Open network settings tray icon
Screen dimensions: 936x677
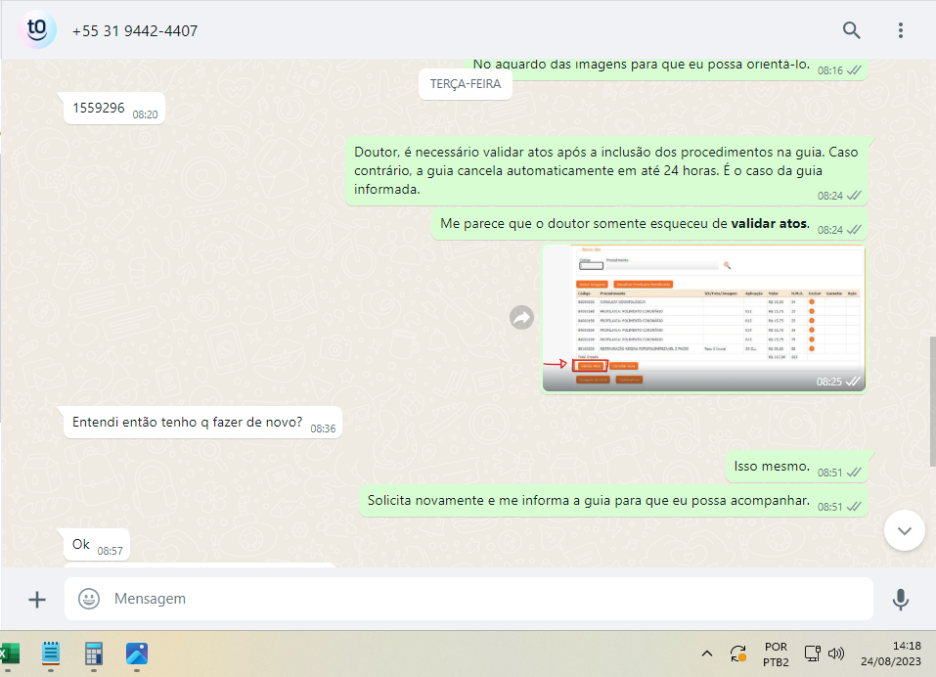coord(813,654)
